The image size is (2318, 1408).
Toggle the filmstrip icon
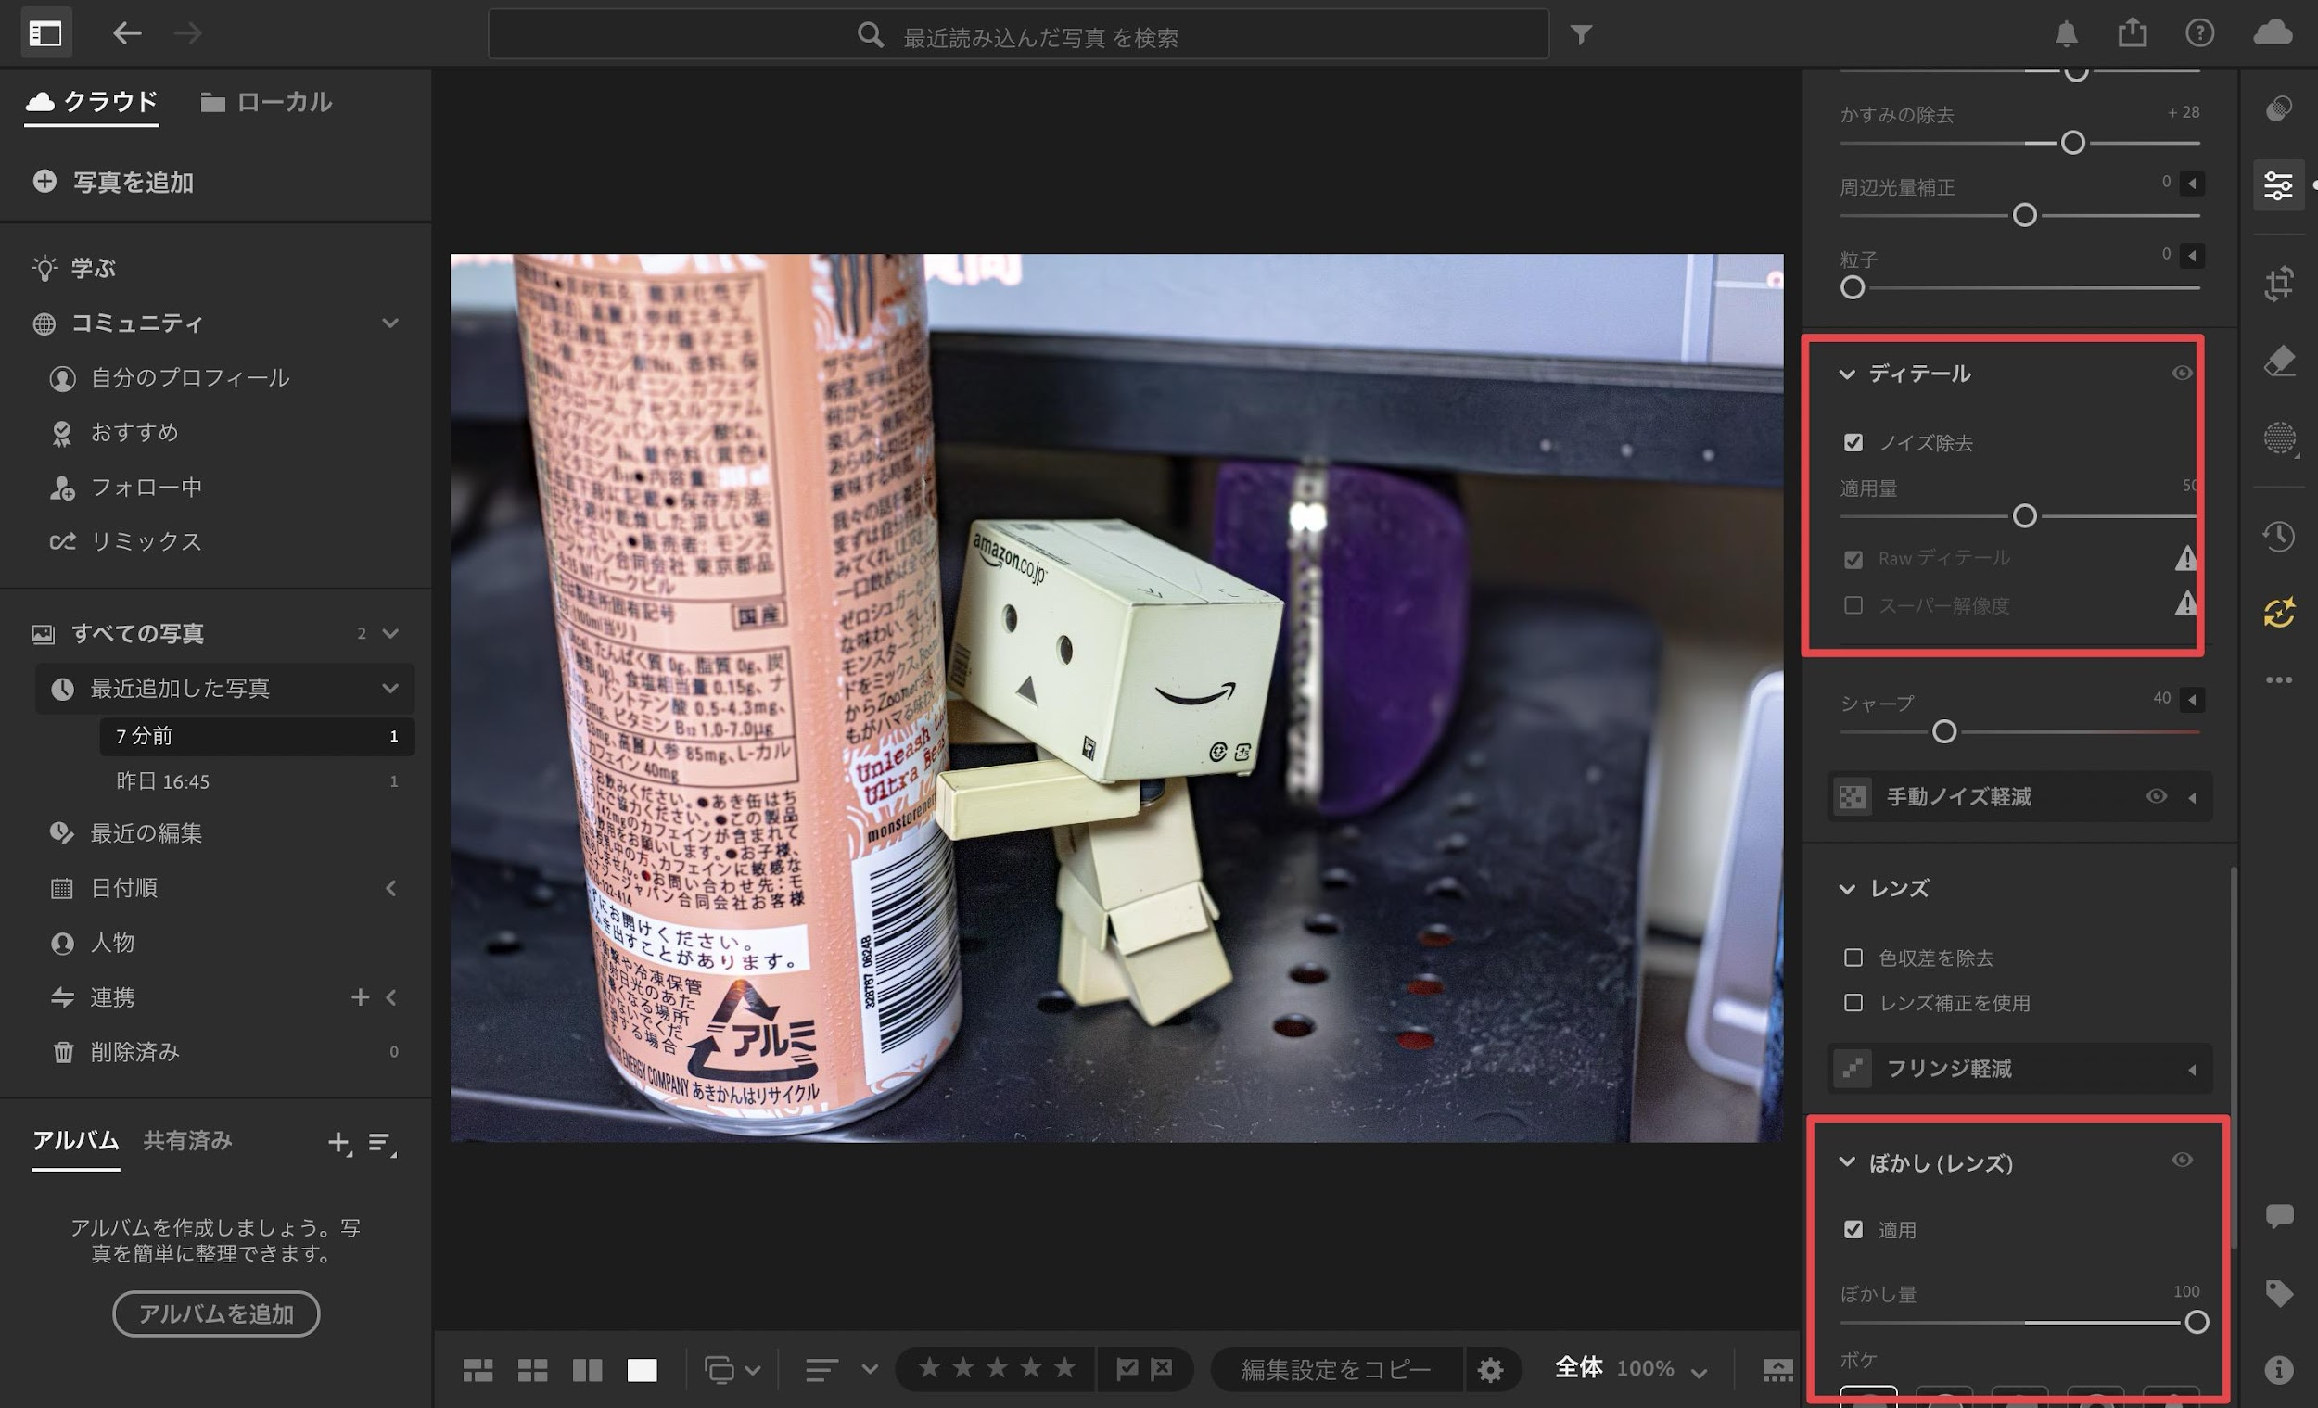1777,1370
